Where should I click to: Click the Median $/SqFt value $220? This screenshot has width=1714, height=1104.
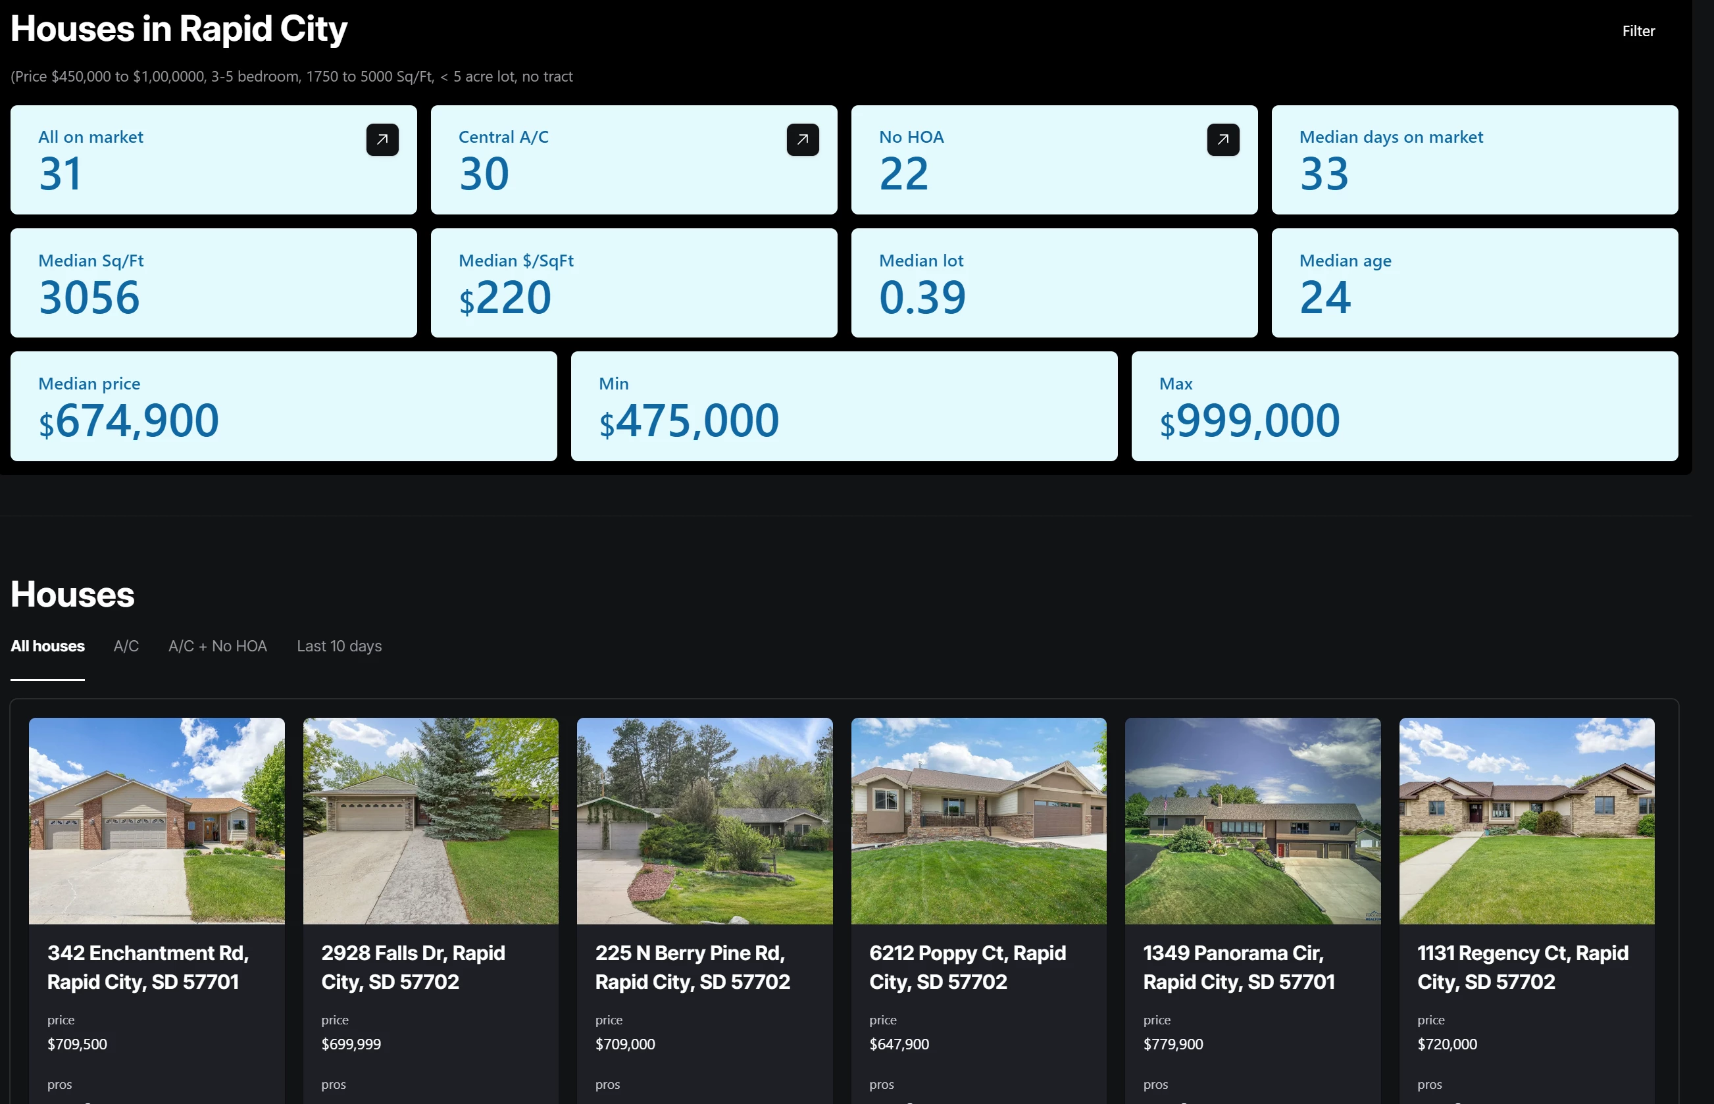pos(505,297)
